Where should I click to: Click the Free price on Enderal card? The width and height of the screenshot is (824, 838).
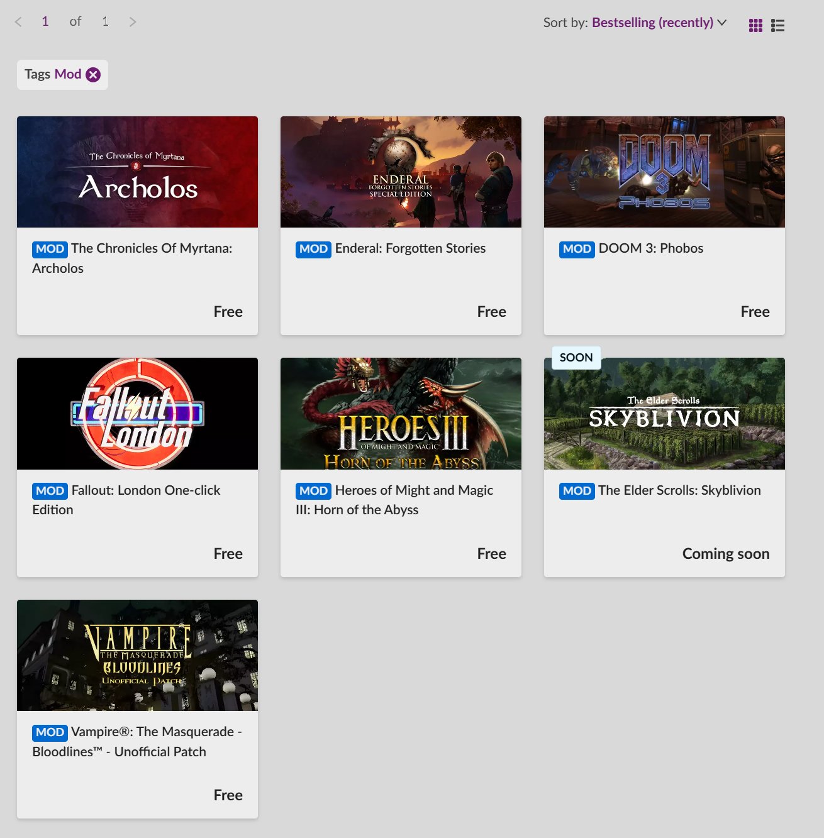tap(492, 312)
